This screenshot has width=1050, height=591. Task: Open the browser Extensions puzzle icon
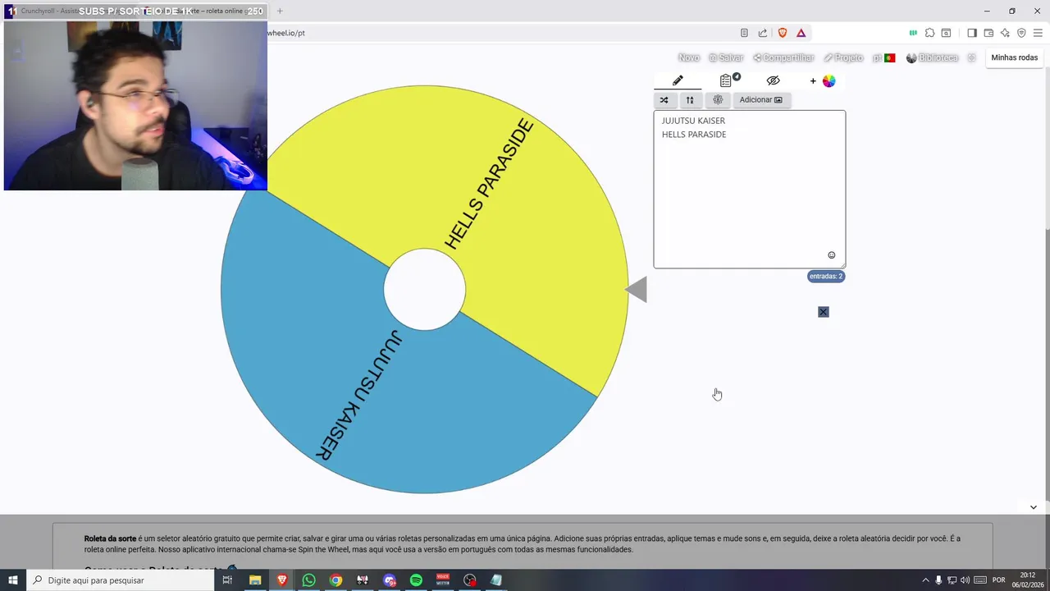click(x=929, y=33)
